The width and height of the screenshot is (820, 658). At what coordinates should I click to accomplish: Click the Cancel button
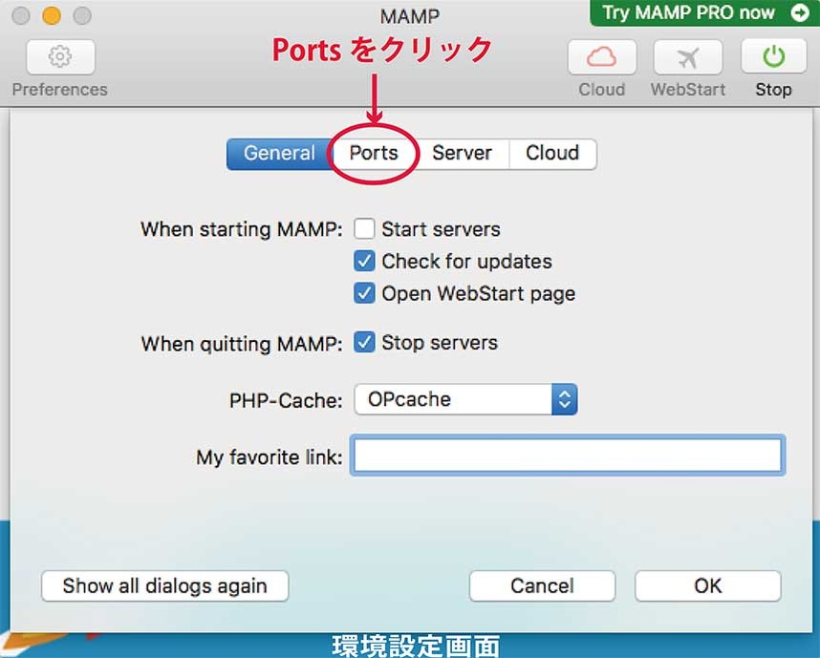pos(542,585)
